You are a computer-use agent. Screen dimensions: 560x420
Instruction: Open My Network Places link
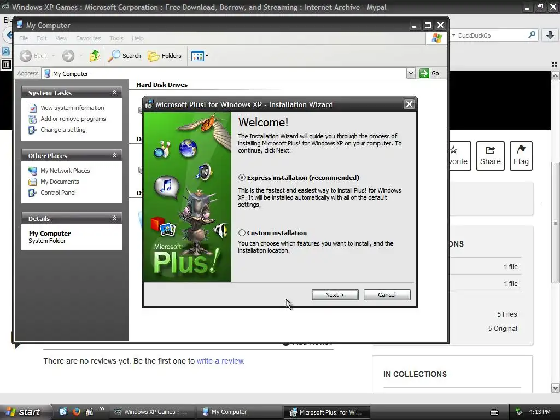(x=65, y=171)
